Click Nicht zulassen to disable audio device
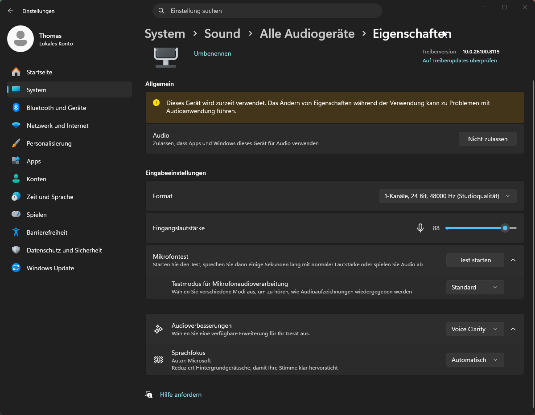This screenshot has width=535, height=415. 487,139
